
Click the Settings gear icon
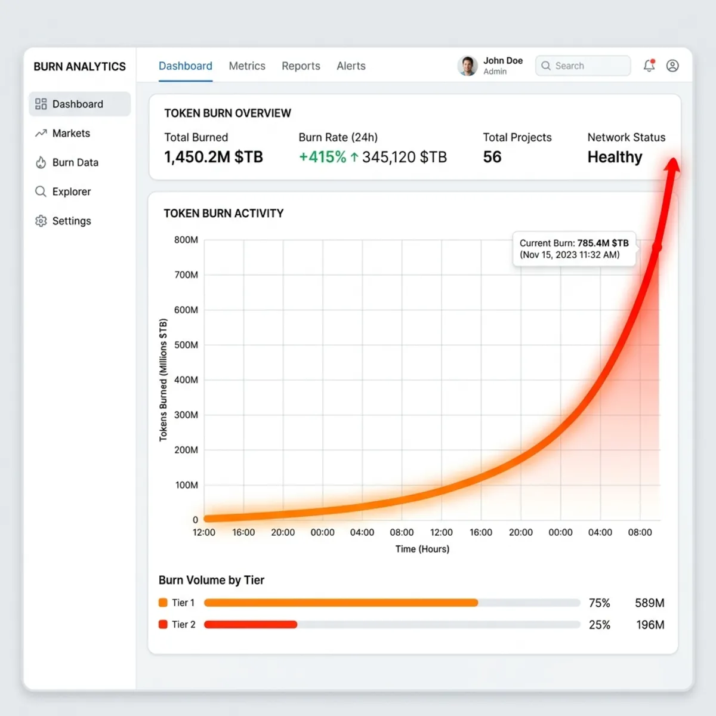[x=41, y=221]
